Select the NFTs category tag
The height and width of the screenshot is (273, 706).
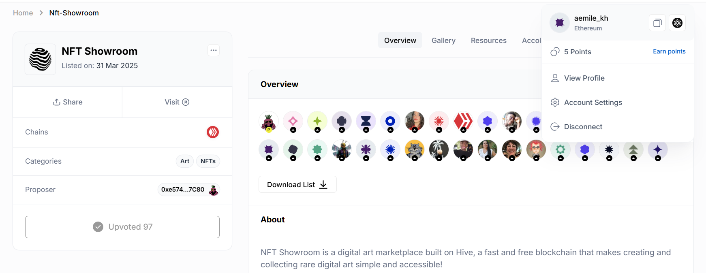pyautogui.click(x=208, y=161)
